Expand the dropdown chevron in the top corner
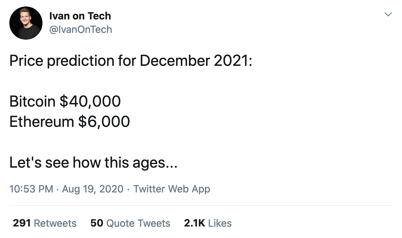Viewport: 402px width, 238px height. [x=389, y=14]
